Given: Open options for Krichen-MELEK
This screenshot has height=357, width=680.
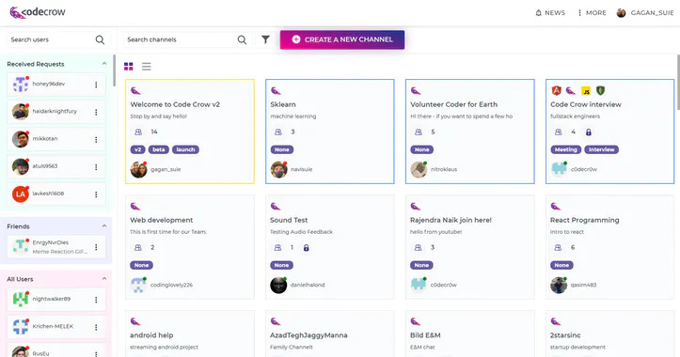Looking at the screenshot, I should [96, 327].
